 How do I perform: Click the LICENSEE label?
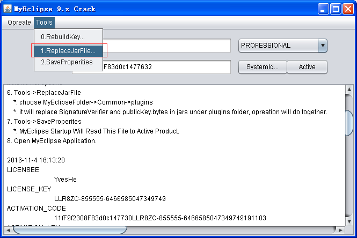click(23, 170)
